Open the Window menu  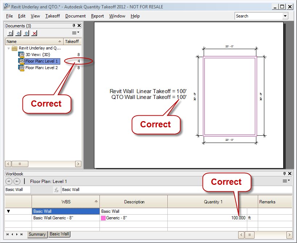[117, 16]
